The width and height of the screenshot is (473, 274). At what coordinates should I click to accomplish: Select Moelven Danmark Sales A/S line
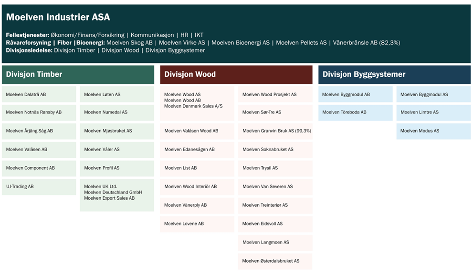pos(193,106)
